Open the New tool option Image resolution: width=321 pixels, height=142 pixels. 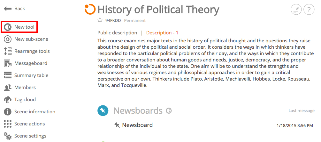[x=19, y=27]
